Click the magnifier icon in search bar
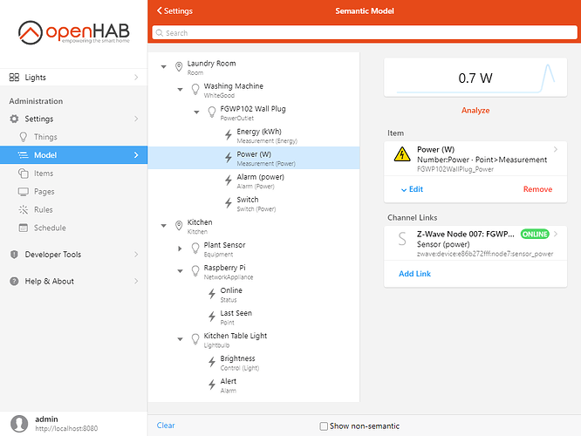Screen dimensions: 581x436 [160, 33]
